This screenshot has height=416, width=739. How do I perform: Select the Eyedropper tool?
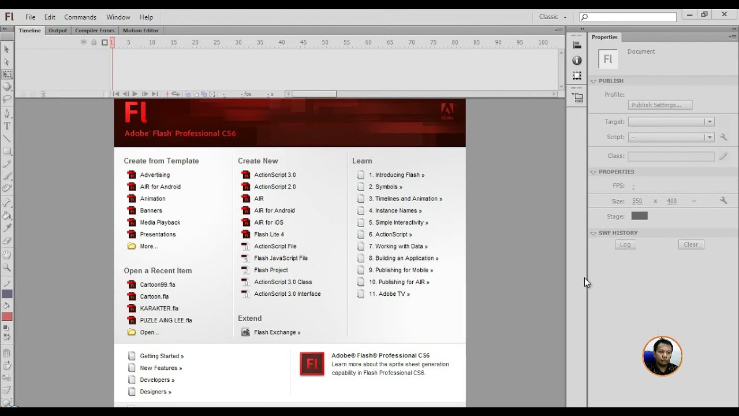7,228
